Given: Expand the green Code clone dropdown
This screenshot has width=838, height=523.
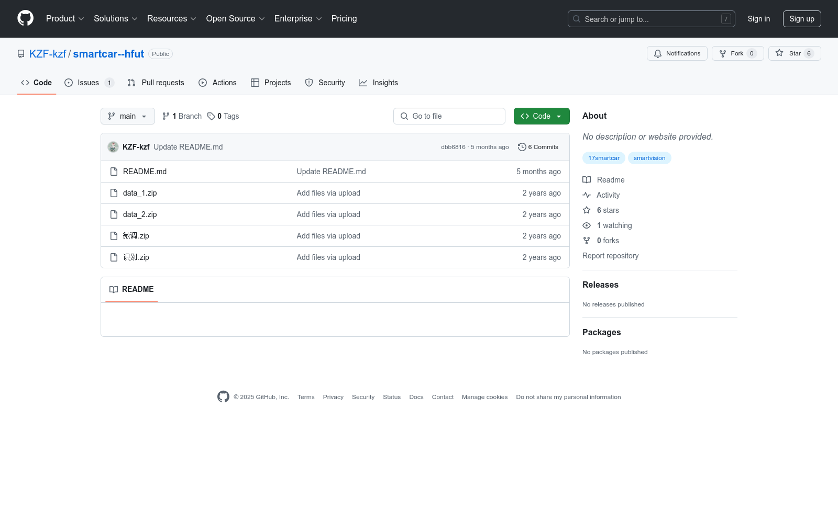Looking at the screenshot, I should click(x=542, y=116).
